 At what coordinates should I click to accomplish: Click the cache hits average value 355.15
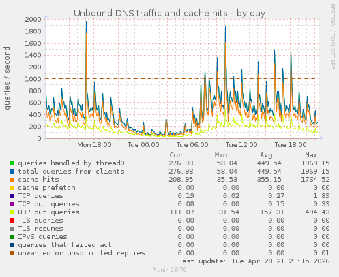tap(269, 180)
